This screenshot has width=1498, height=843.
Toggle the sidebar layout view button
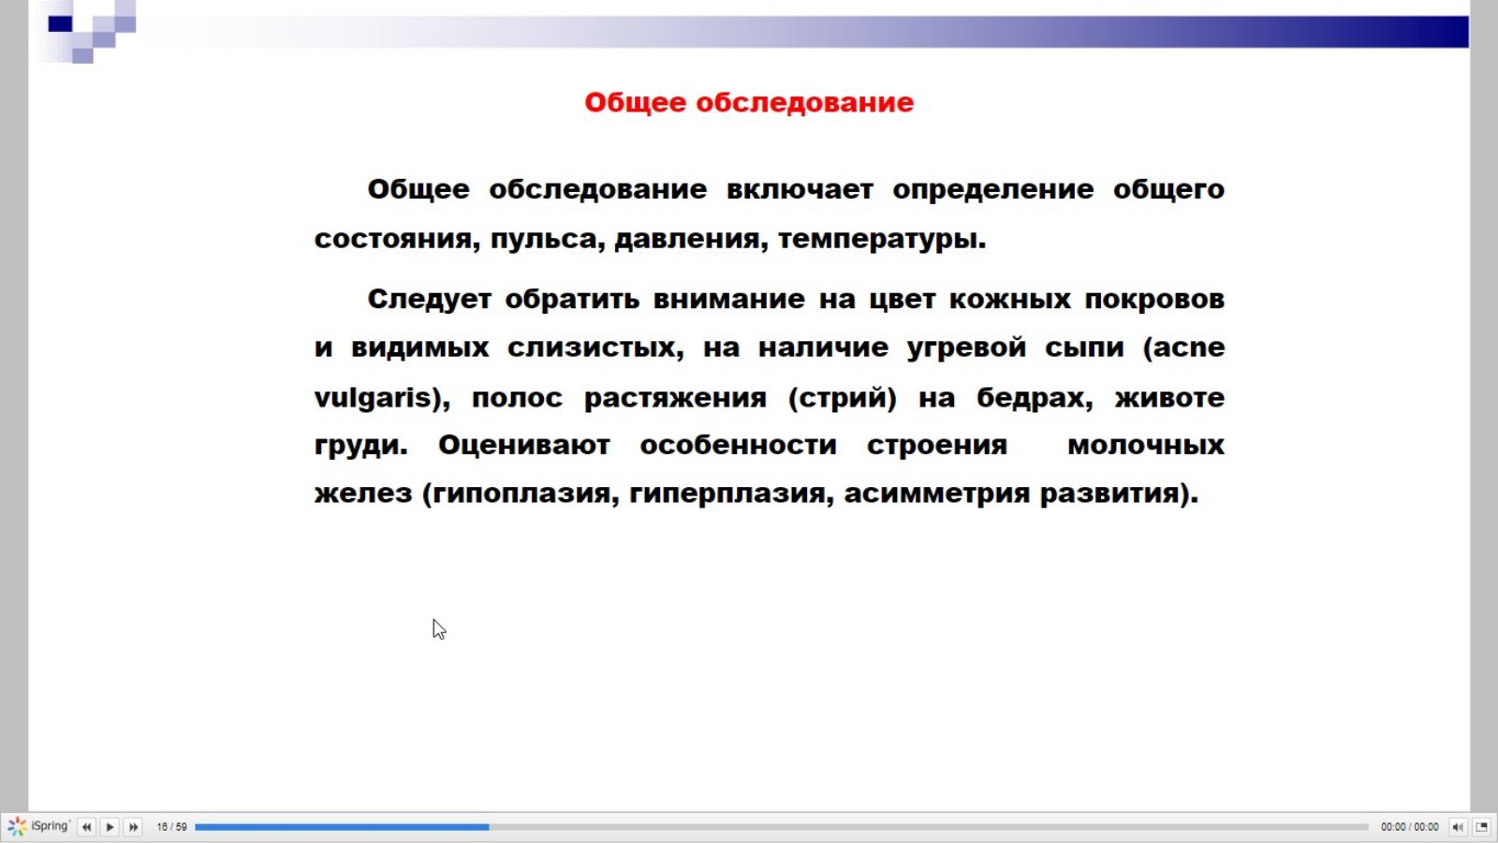click(x=1481, y=827)
